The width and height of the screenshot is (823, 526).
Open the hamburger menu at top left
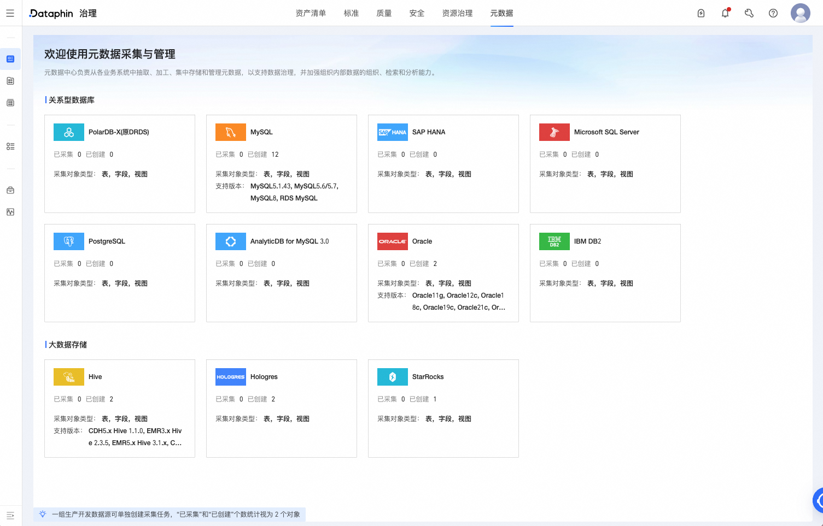(10, 13)
